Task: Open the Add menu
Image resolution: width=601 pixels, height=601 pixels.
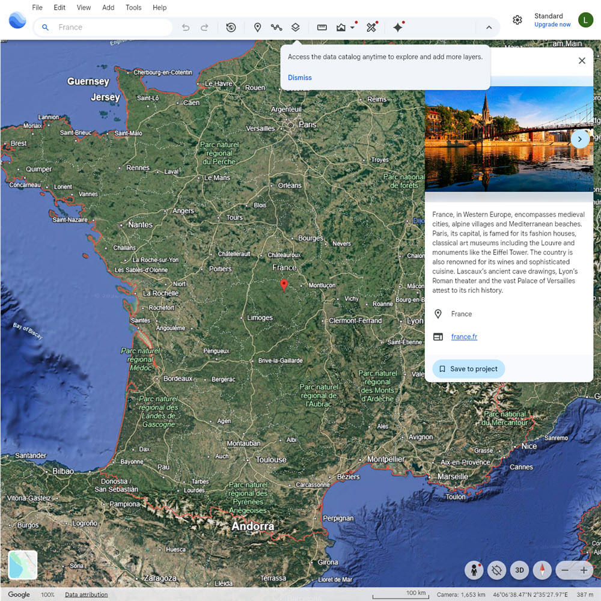Action: pyautogui.click(x=108, y=7)
